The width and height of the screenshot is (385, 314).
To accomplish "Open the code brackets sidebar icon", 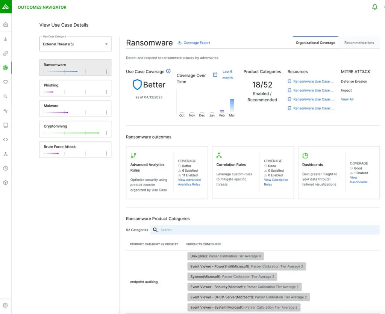I will point(5,139).
